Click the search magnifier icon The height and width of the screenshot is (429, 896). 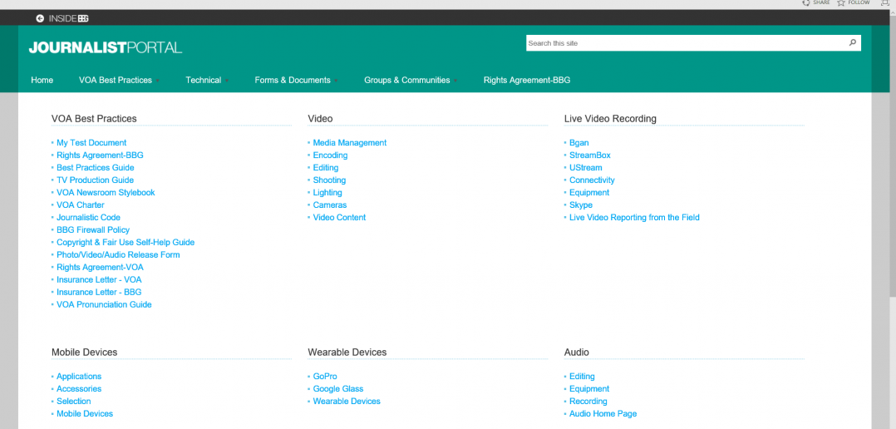[852, 42]
